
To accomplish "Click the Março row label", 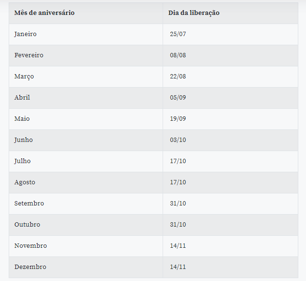I will (x=24, y=77).
